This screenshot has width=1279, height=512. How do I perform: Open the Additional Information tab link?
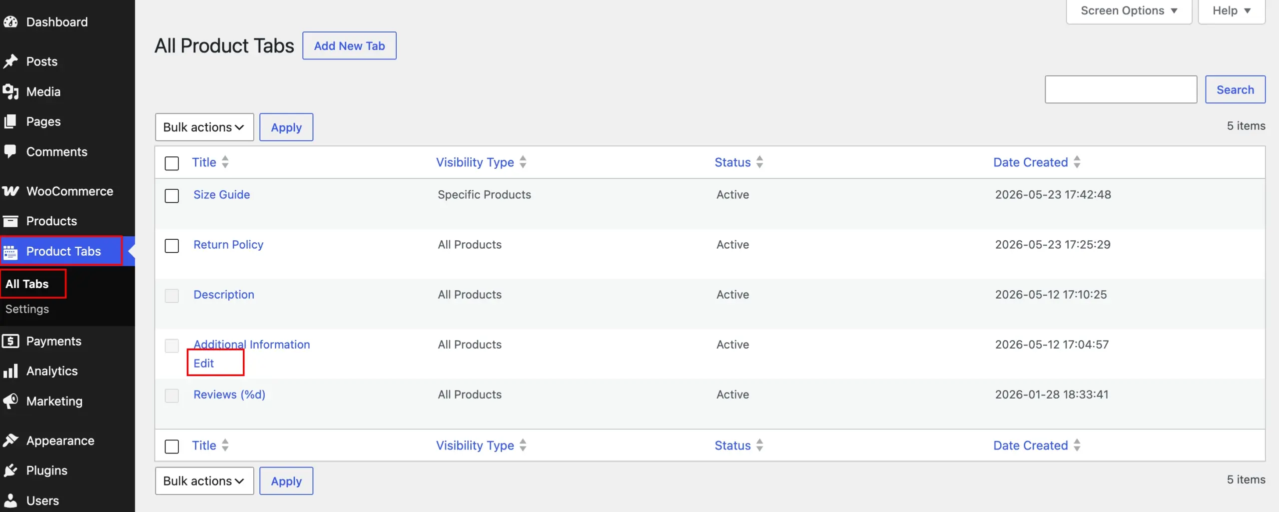[252, 344]
